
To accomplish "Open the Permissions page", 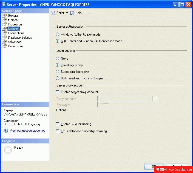I will pos(16,46).
